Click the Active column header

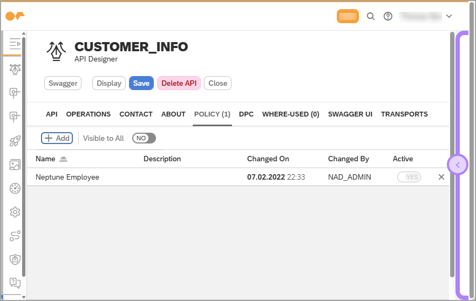click(x=403, y=159)
